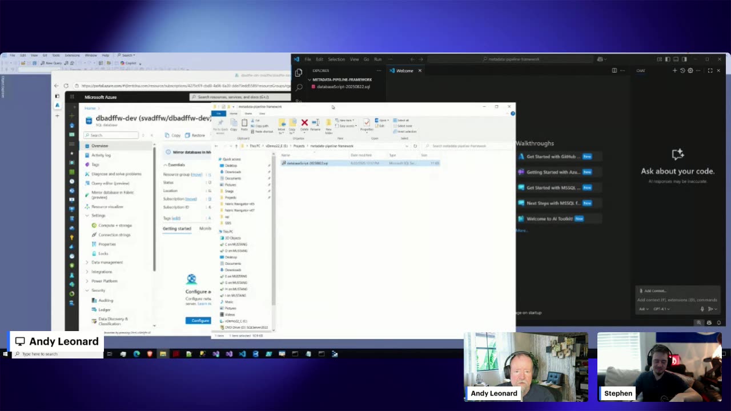This screenshot has width=731, height=411.
Task: Open File Explorer address bar history dropdown
Action: (x=407, y=146)
